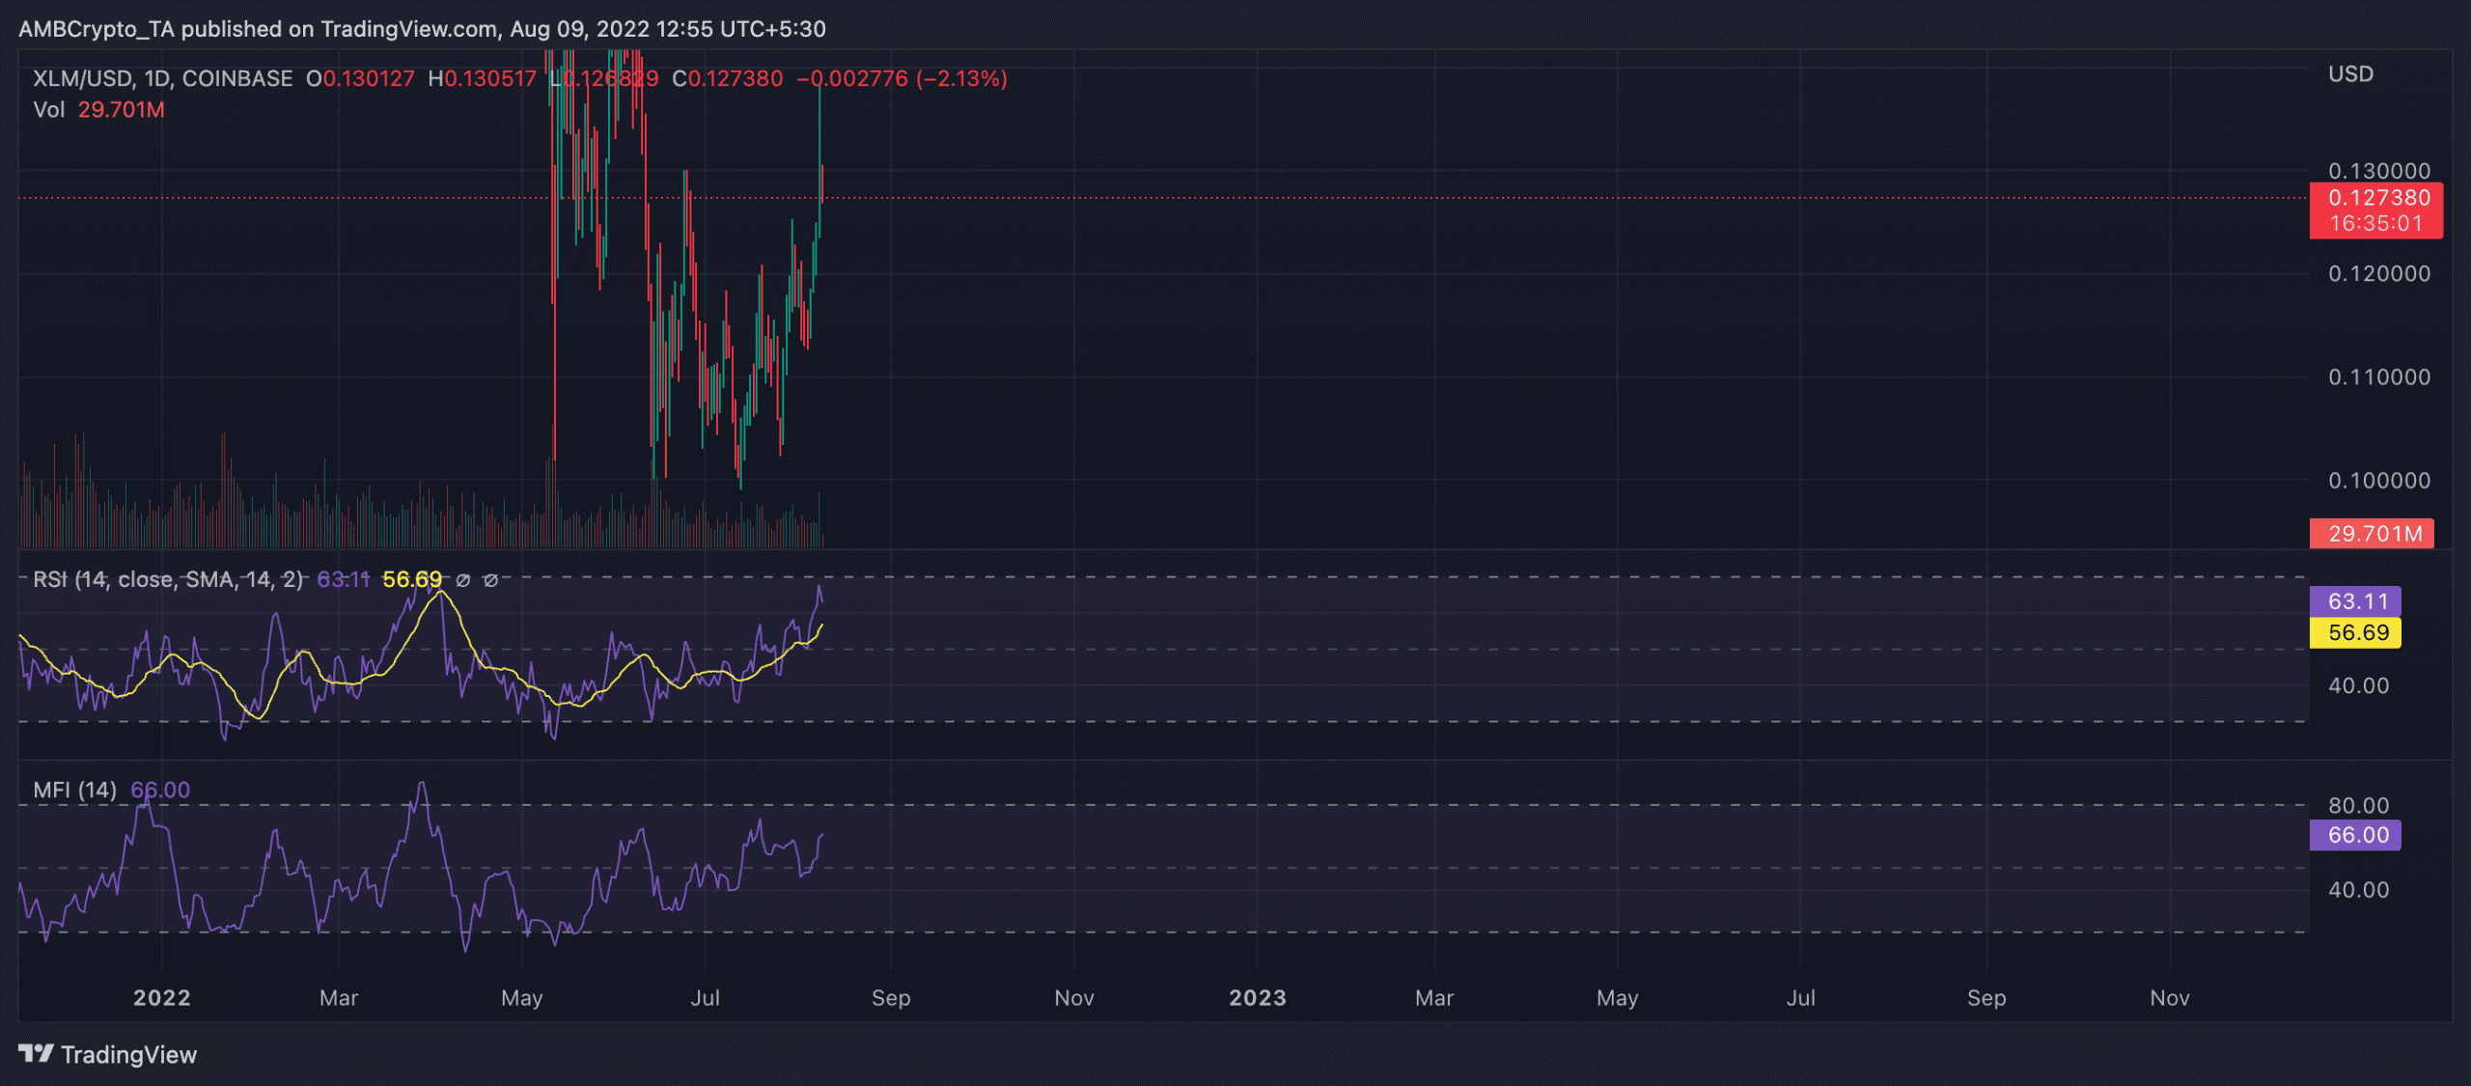Click the AMBCrypto_TA published header text
2471x1086 pixels.
pos(422,29)
